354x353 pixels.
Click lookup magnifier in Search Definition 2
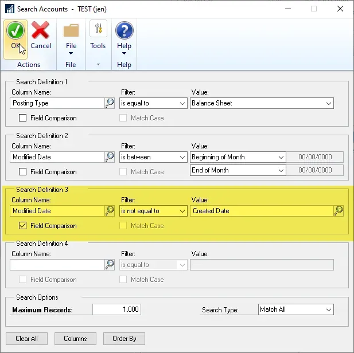(x=110, y=157)
